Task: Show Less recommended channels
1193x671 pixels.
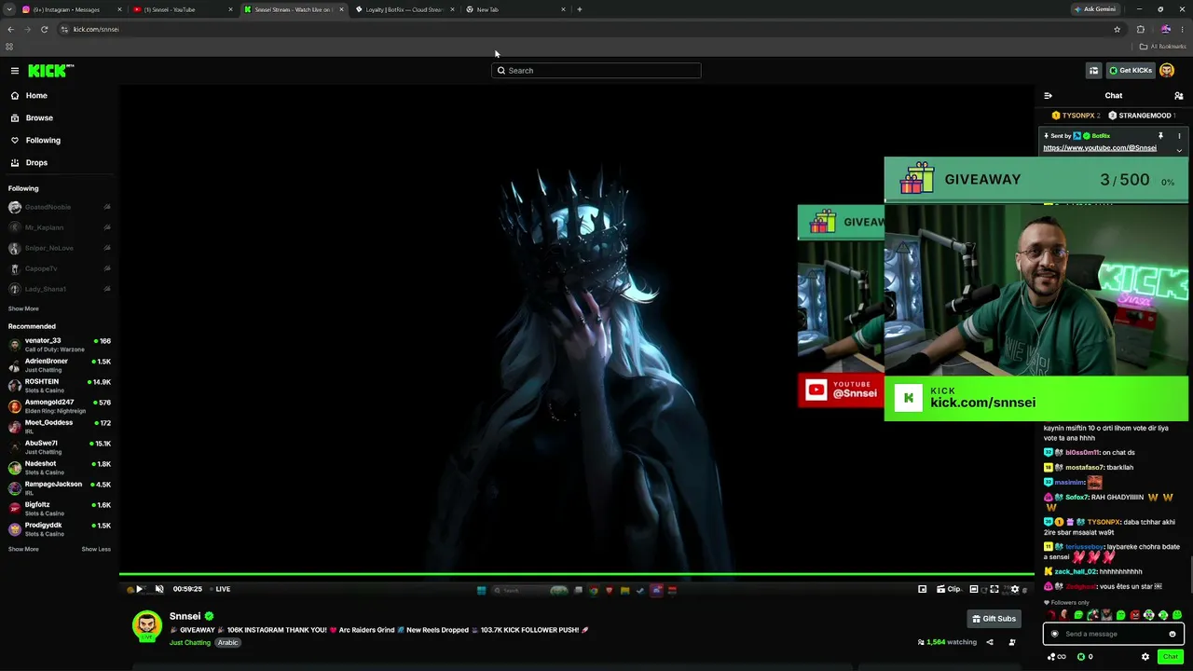Action: [96, 550]
